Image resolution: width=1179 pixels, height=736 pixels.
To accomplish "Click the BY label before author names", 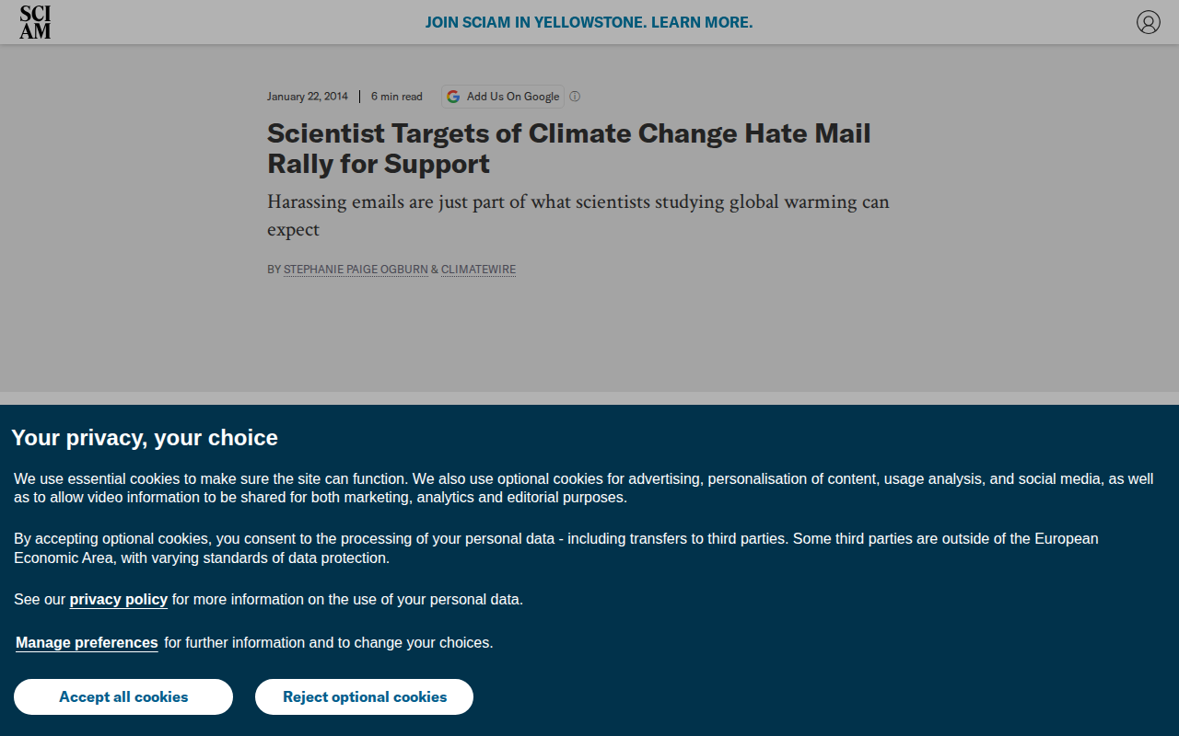I will click(x=274, y=270).
